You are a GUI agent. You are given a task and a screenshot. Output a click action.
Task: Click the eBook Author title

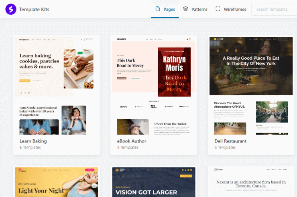tap(132, 141)
